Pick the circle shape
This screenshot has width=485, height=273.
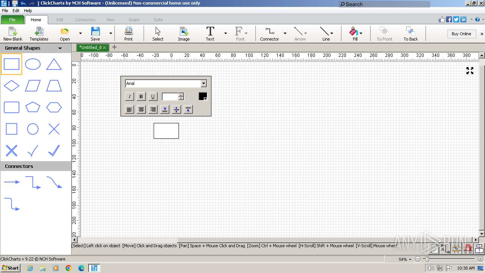[x=33, y=129]
